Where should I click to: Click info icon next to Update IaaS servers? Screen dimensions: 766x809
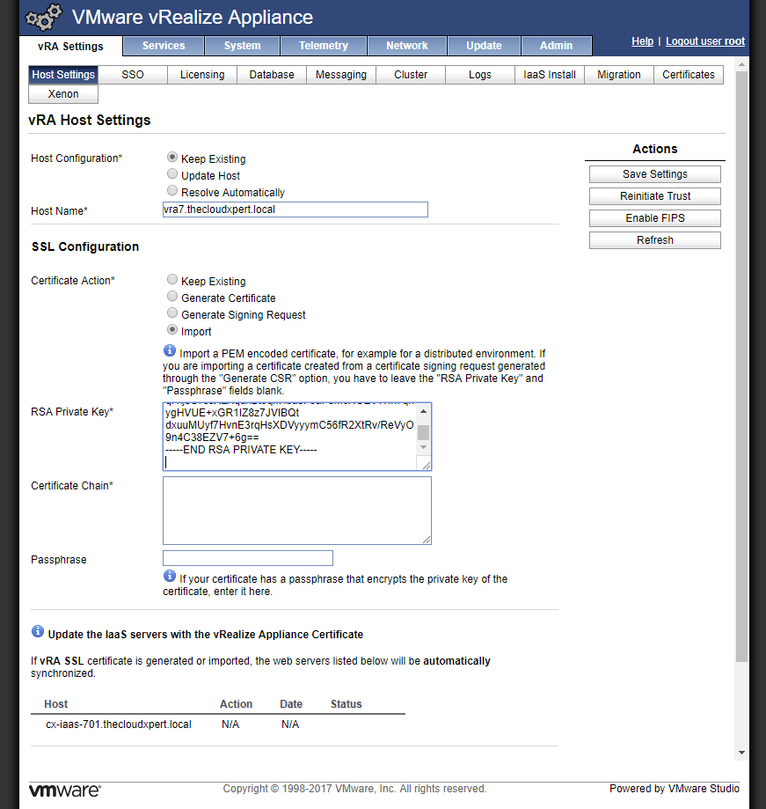coord(38,631)
